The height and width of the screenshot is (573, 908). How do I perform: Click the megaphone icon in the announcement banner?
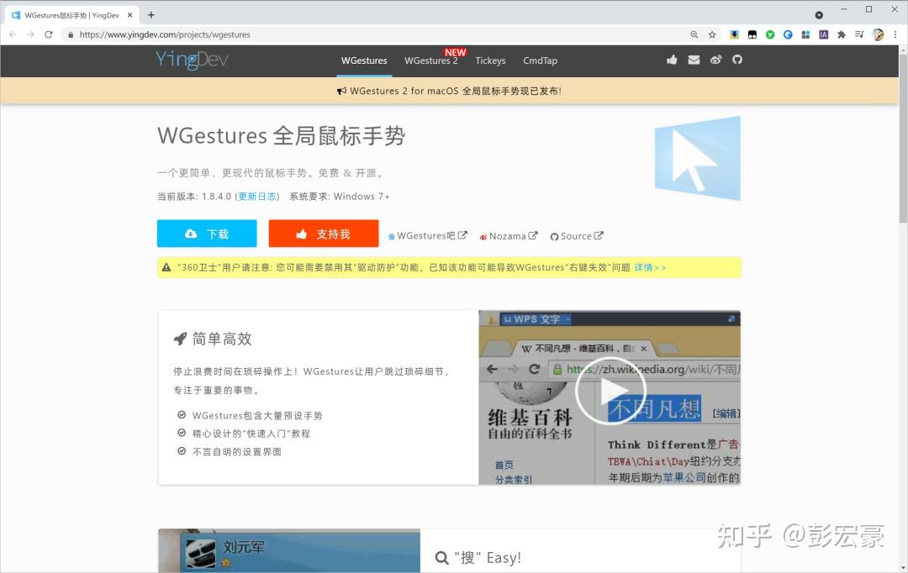[x=342, y=91]
